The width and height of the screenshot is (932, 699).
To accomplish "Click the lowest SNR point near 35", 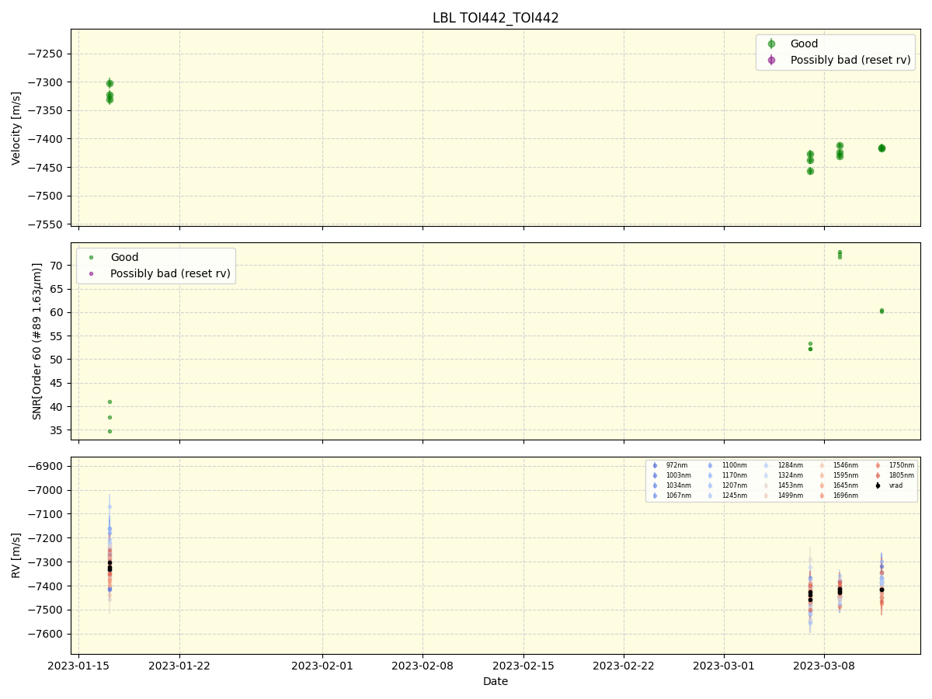I will click(x=110, y=431).
